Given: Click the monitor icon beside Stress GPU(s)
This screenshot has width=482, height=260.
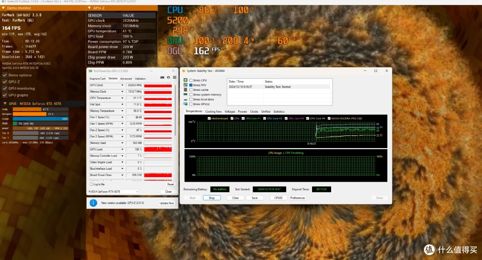Looking at the screenshot, I should (x=185, y=104).
